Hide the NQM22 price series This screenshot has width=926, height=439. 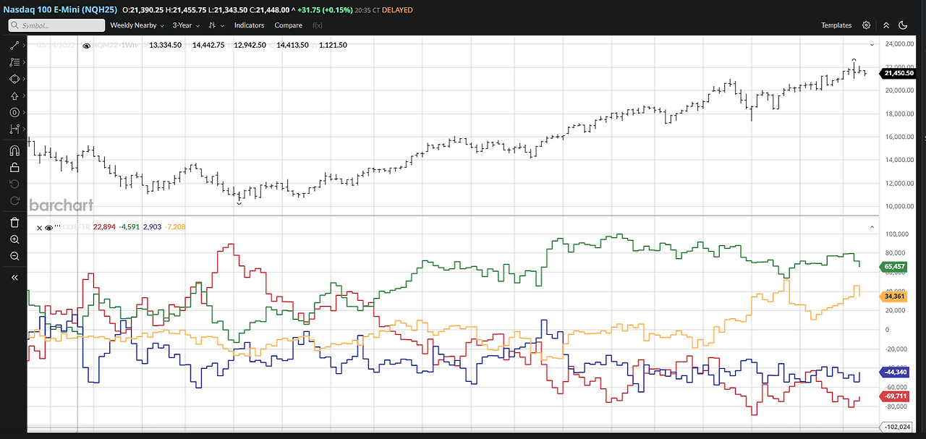point(87,46)
